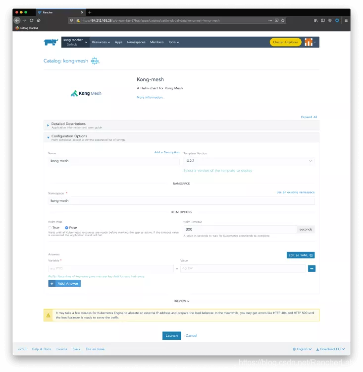This screenshot has height=372, width=363.
Task: Open the Apps menu item
Action: pyautogui.click(x=119, y=42)
